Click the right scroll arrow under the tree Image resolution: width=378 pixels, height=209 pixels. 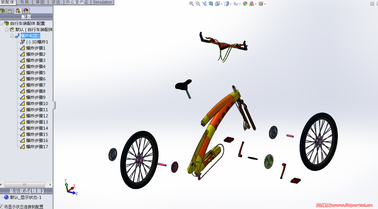click(51, 185)
